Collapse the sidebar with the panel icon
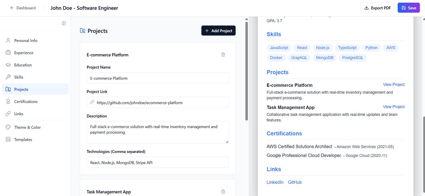 pos(64,23)
